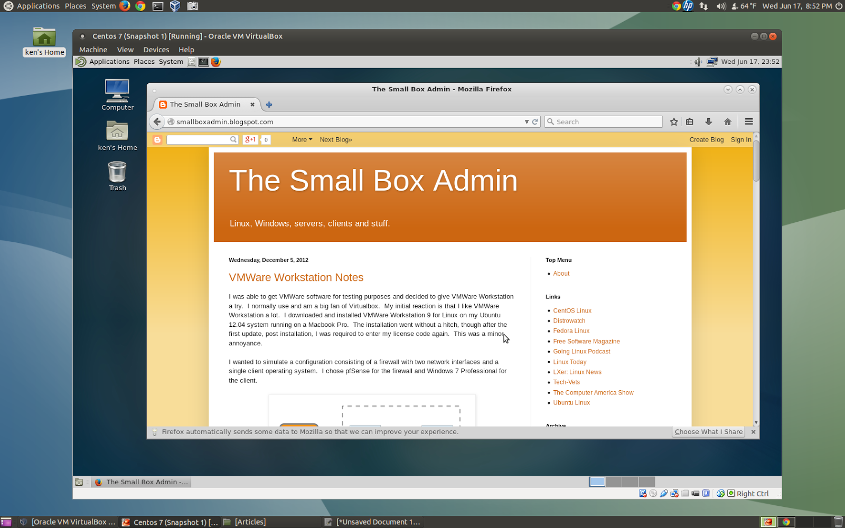This screenshot has height=528, width=845.
Task: Open a new Firefox tab with plus
Action: pyautogui.click(x=269, y=105)
